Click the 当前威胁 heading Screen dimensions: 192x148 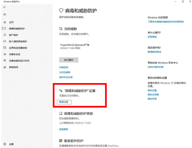click(x=70, y=29)
